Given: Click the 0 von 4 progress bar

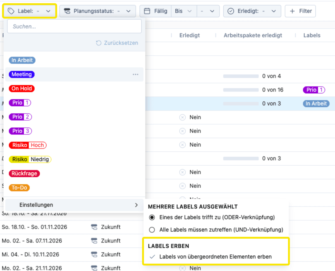Looking at the screenshot, I should (241, 76).
